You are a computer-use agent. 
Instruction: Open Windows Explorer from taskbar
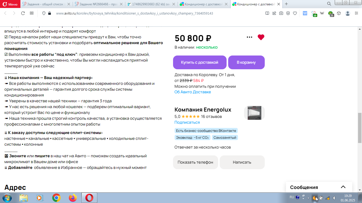pos(24,198)
